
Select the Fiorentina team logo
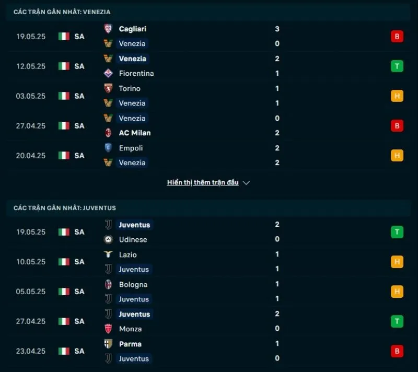point(109,74)
